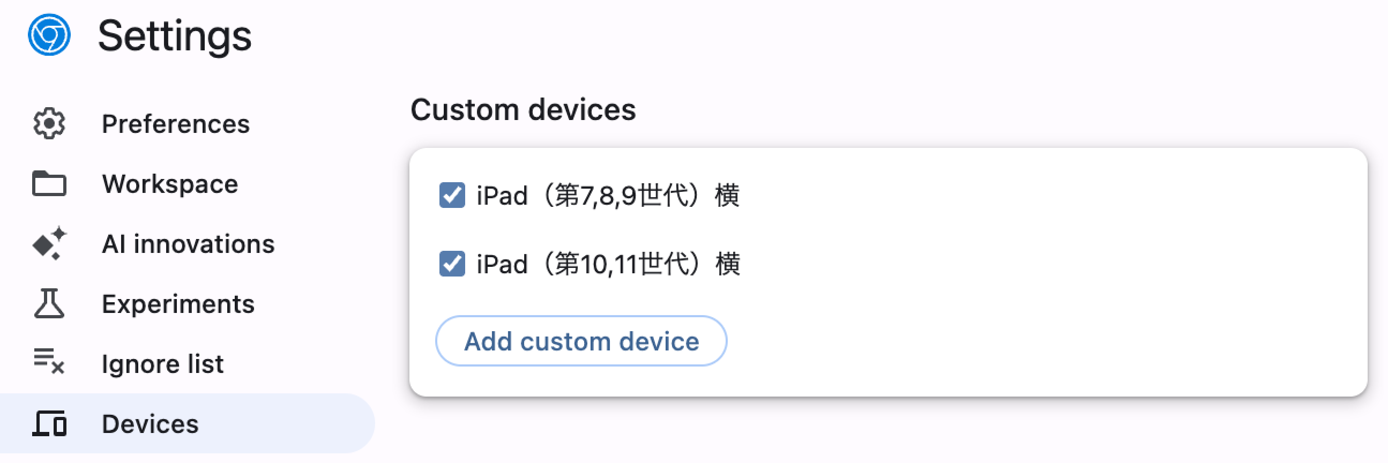Click the Preferences gear icon
The image size is (1388, 463).
49,124
